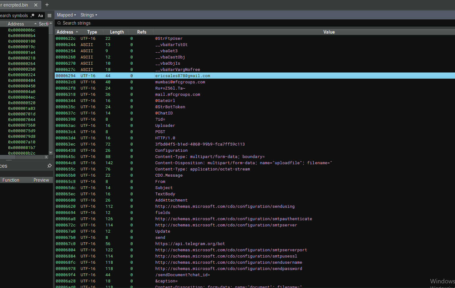Sort strings by Type column
455x288 pixels.
92,32
